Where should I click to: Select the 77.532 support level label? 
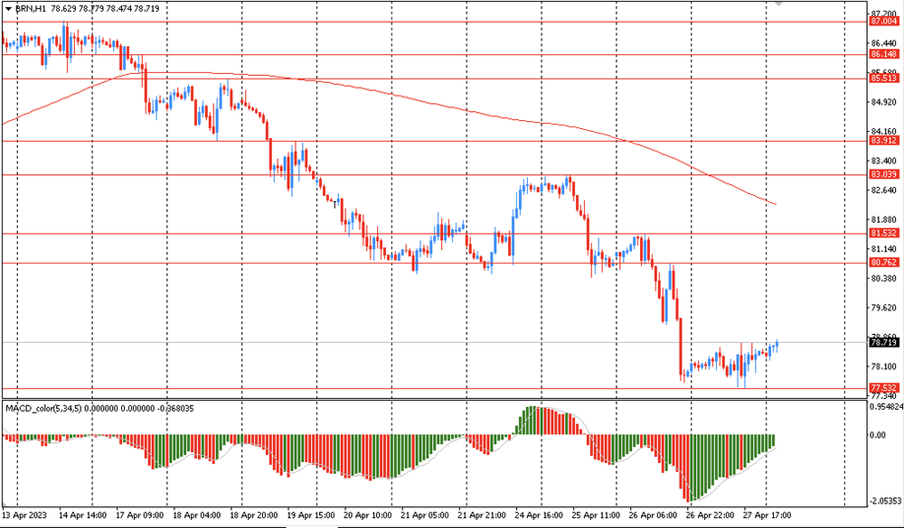coord(884,388)
